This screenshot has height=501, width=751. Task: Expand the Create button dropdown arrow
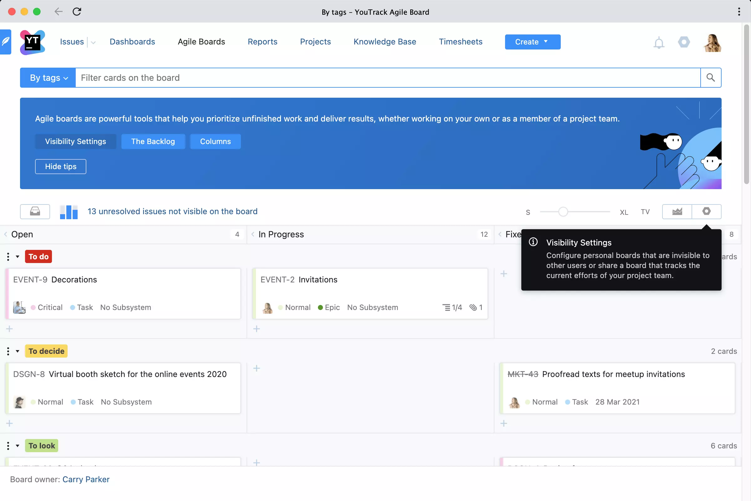[547, 42]
